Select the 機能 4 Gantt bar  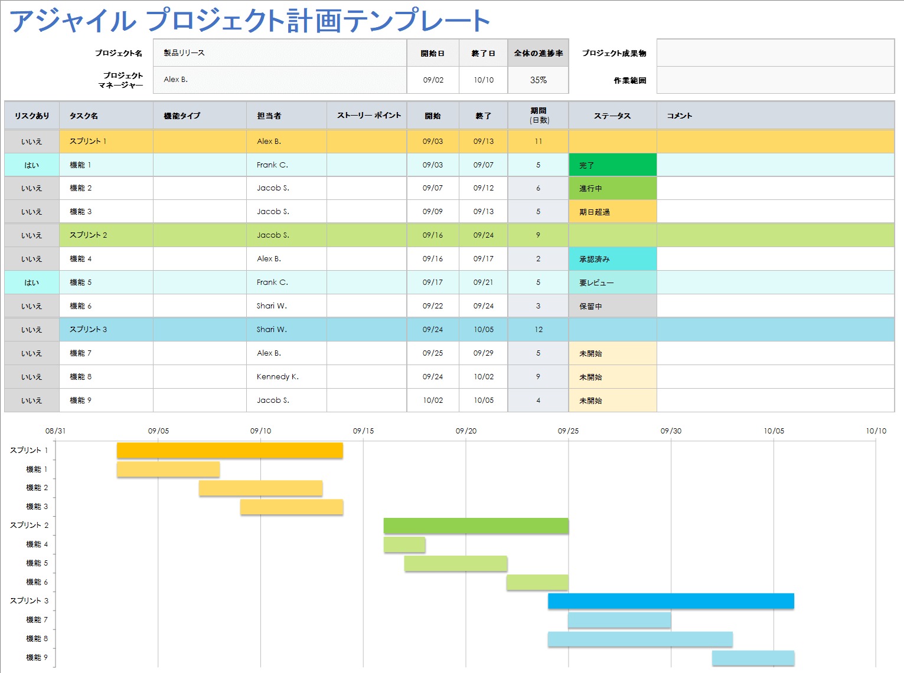(404, 544)
